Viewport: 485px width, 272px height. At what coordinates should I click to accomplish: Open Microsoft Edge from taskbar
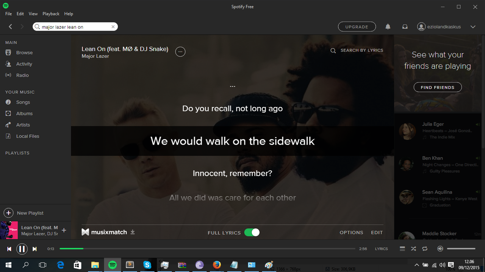(x=60, y=265)
